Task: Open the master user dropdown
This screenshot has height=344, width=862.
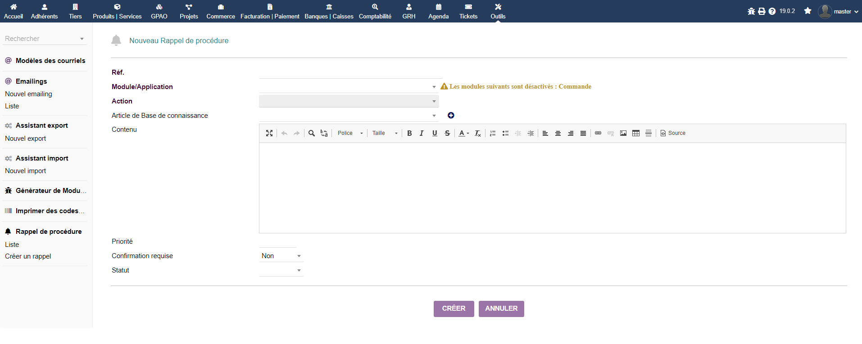Action: pyautogui.click(x=839, y=11)
